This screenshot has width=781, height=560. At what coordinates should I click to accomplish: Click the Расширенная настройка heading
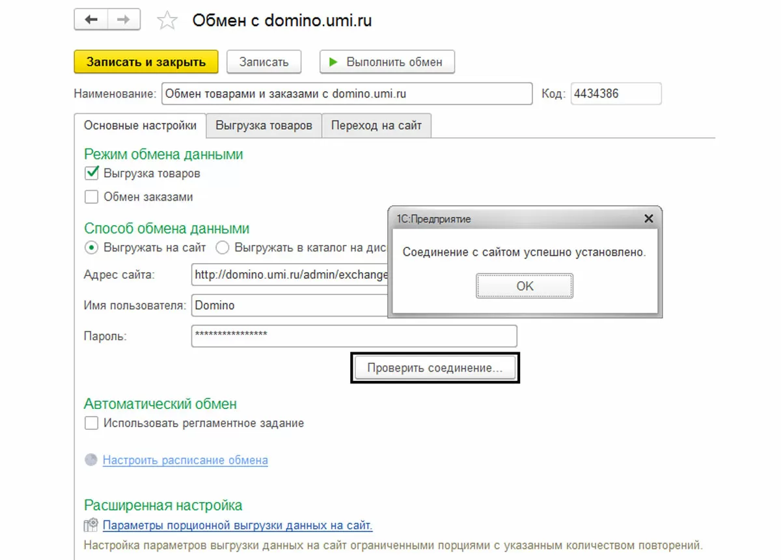tap(163, 505)
